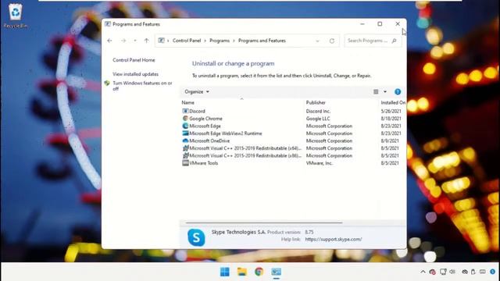Sort by the Installed On column header
Screen dimensions: 500x281
393,102
